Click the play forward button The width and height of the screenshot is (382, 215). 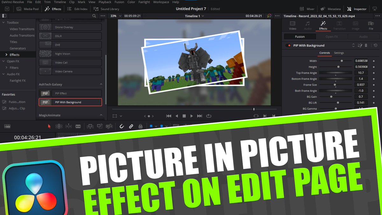click(x=192, y=116)
